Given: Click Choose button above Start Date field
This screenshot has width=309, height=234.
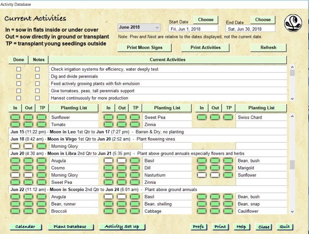Looking at the screenshot, I should click(x=205, y=20).
